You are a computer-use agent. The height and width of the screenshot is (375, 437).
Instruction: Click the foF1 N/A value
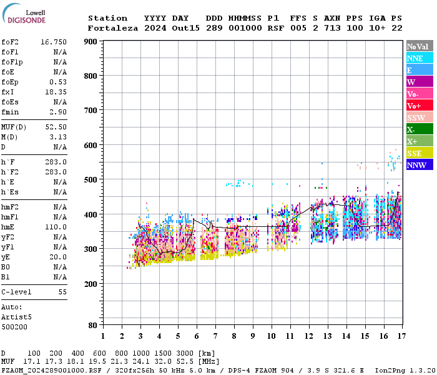tap(60, 52)
